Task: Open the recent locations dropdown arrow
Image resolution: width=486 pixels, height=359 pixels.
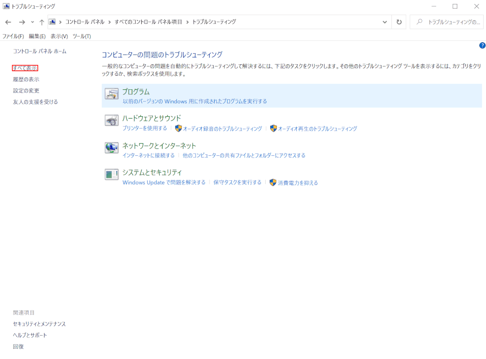Action: coord(32,22)
